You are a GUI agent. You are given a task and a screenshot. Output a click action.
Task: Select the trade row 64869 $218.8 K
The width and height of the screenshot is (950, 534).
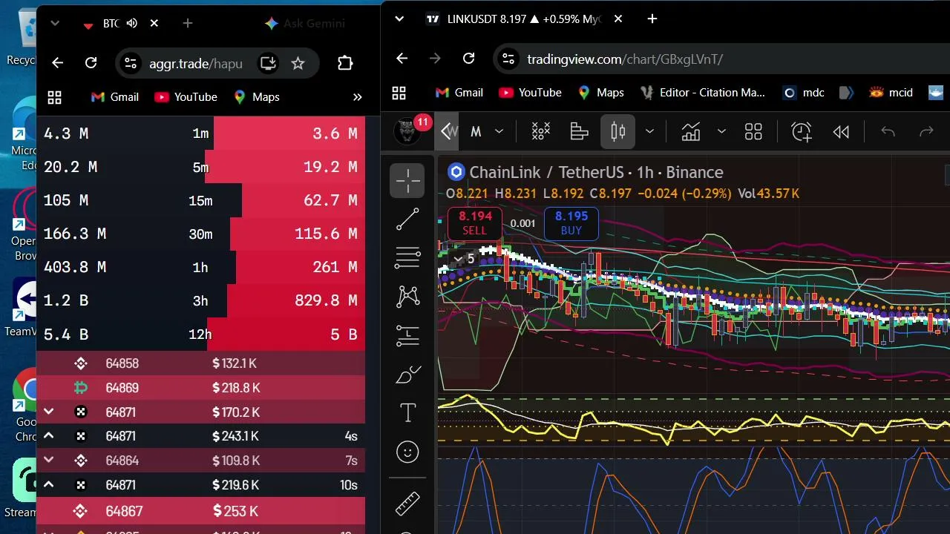[x=200, y=388]
